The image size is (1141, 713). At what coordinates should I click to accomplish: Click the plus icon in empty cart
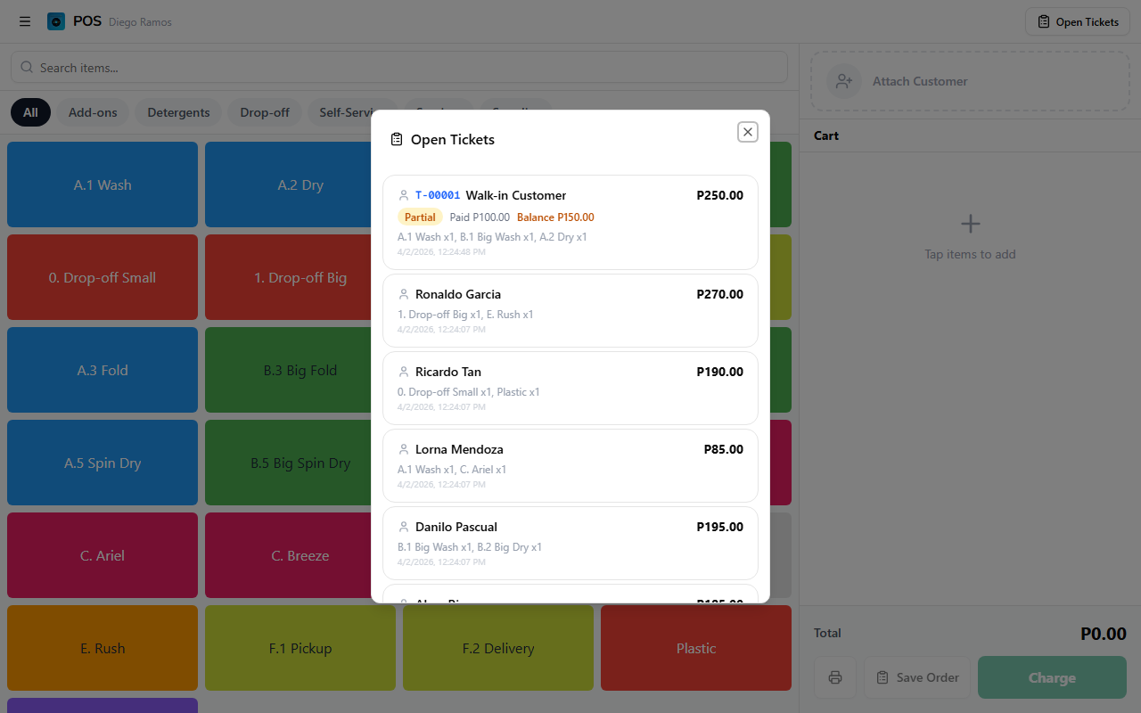pyautogui.click(x=970, y=224)
